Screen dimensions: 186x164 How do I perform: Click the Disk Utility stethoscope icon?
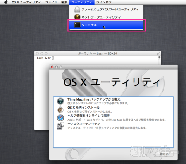(60, 126)
